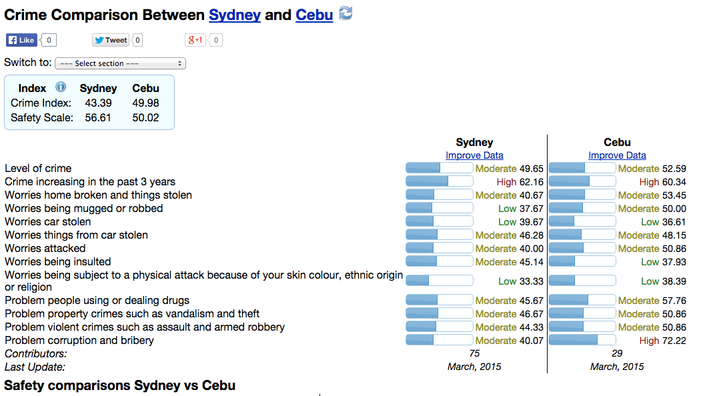Viewport: 703px width, 396px height.
Task: Click Cebu drugs problem bar
Action: point(582,300)
